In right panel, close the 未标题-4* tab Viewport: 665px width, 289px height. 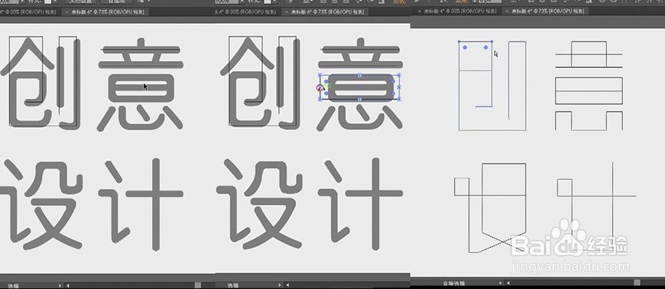(x=419, y=11)
